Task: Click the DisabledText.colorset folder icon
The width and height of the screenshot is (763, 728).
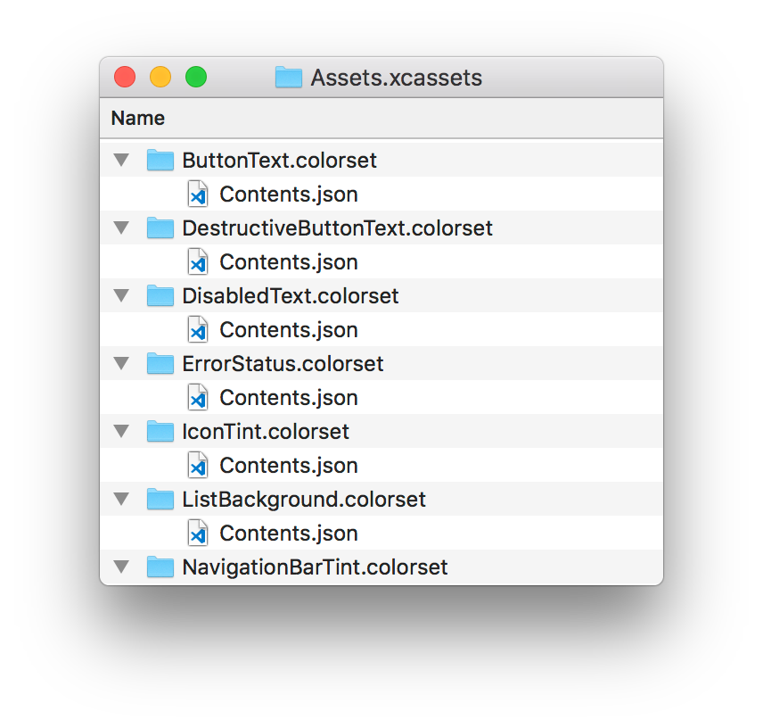Action: (x=160, y=296)
